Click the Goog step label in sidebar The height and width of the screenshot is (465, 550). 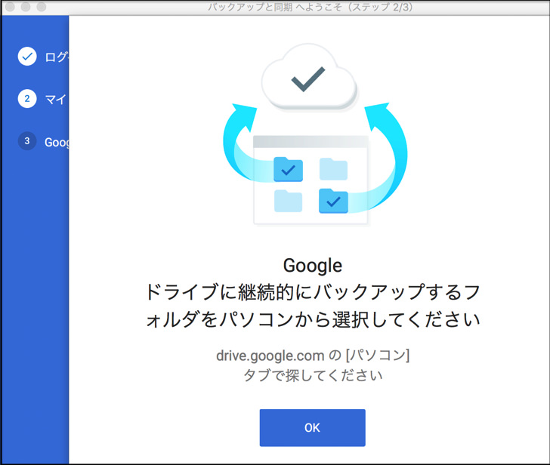coord(57,142)
